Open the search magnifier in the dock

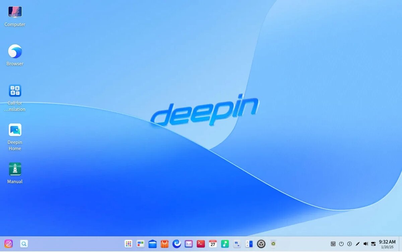click(24, 244)
